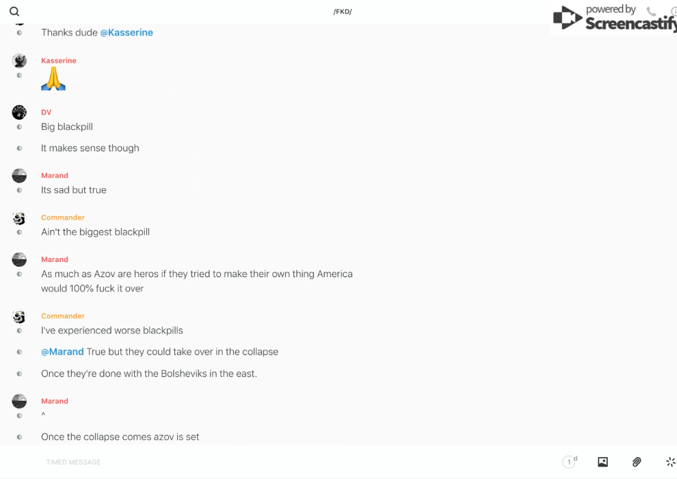The height and width of the screenshot is (479, 677).
Task: Click the Kasserine sender name
Action: (59, 60)
